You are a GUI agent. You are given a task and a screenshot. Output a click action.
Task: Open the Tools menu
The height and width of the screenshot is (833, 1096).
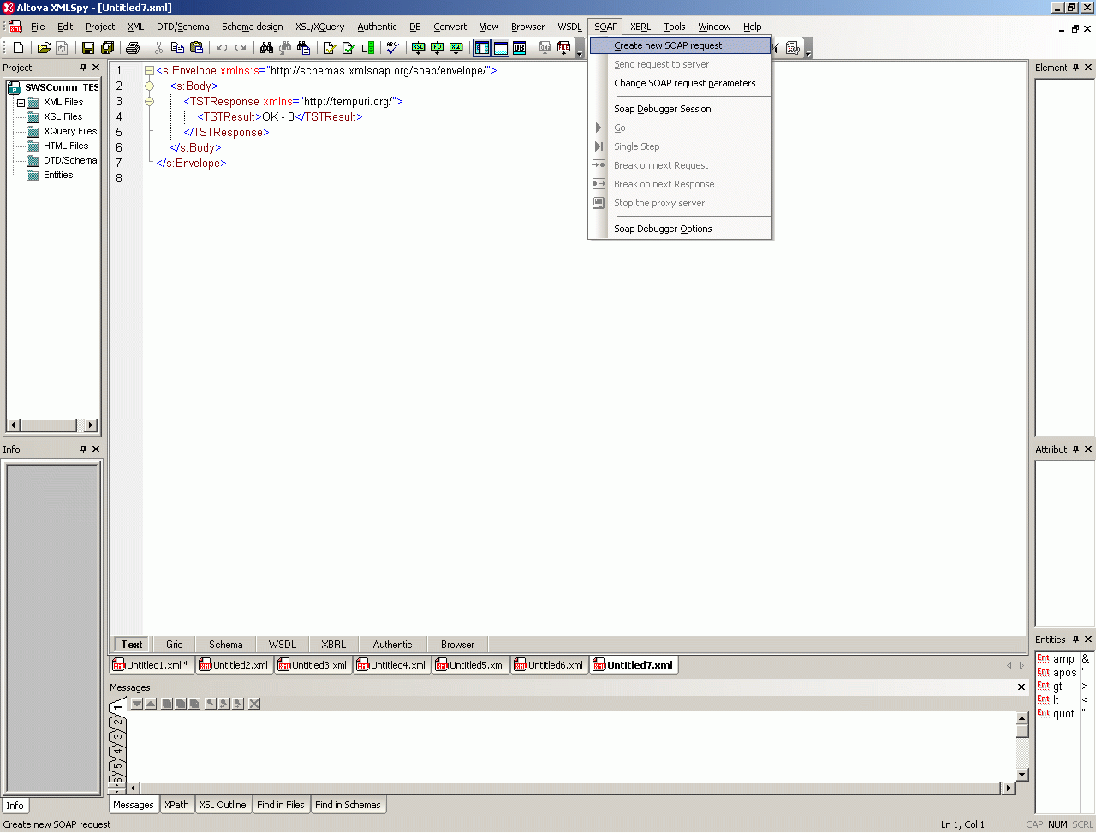[x=675, y=27]
